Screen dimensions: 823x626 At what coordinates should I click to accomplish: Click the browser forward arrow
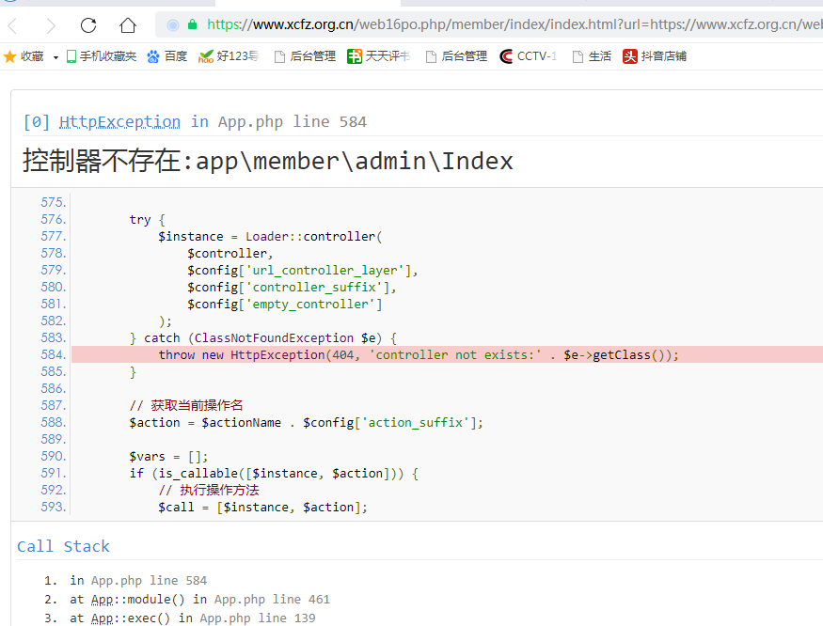(51, 25)
